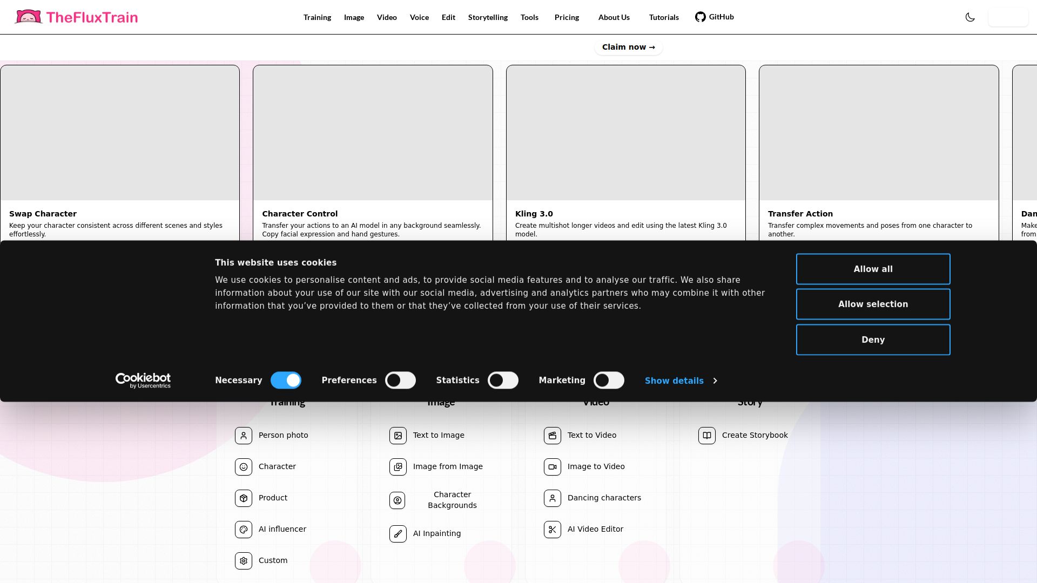Viewport: 1037px width, 583px height.
Task: Enable the Statistics cookie toggle
Action: (503, 381)
